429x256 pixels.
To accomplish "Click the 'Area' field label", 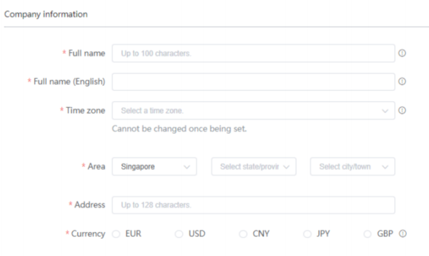I will pyautogui.click(x=96, y=166).
